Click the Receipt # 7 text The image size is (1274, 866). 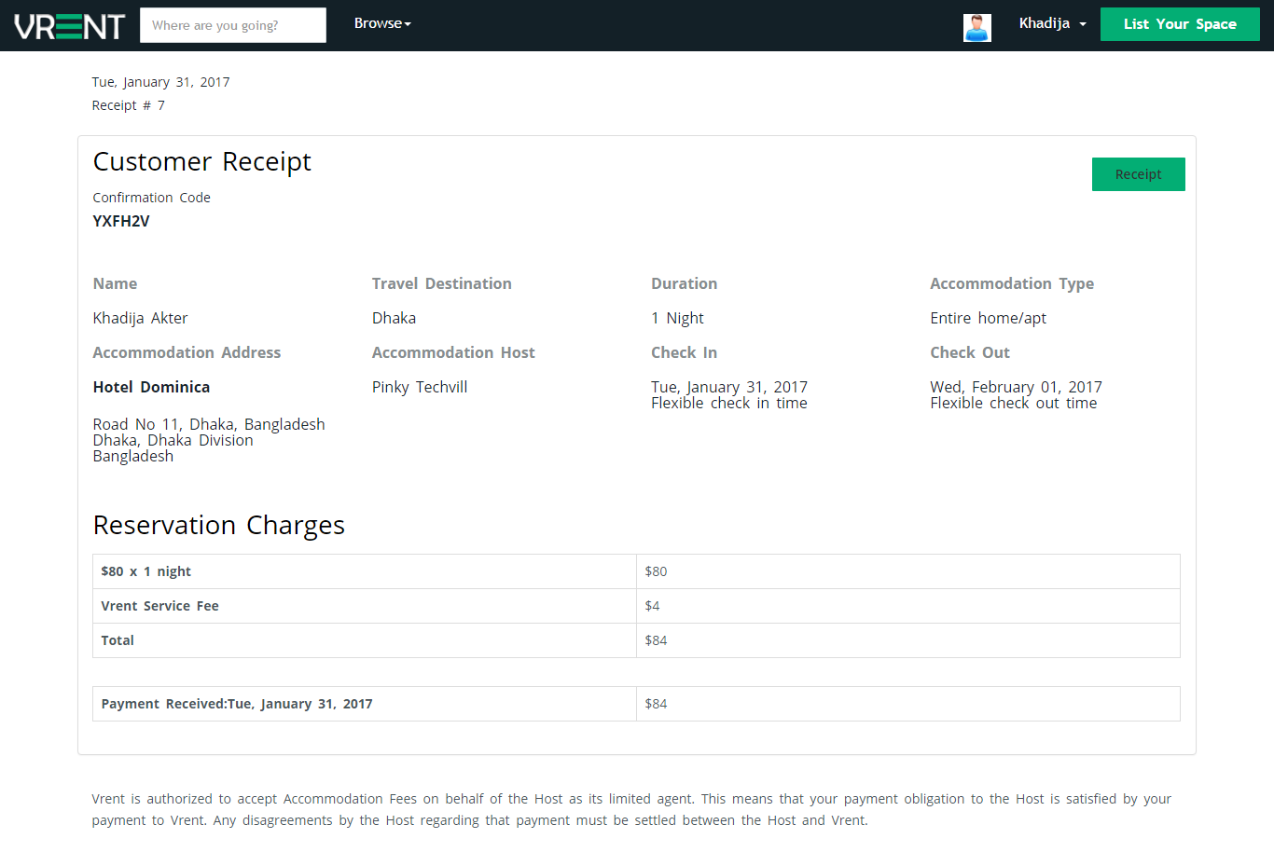[x=129, y=105]
